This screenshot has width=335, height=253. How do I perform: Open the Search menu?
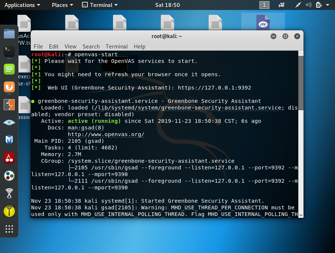(x=91, y=47)
